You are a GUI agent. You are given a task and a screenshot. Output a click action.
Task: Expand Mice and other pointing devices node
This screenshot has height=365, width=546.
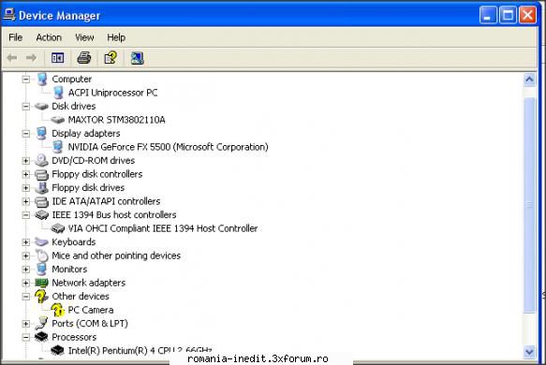click(26, 255)
